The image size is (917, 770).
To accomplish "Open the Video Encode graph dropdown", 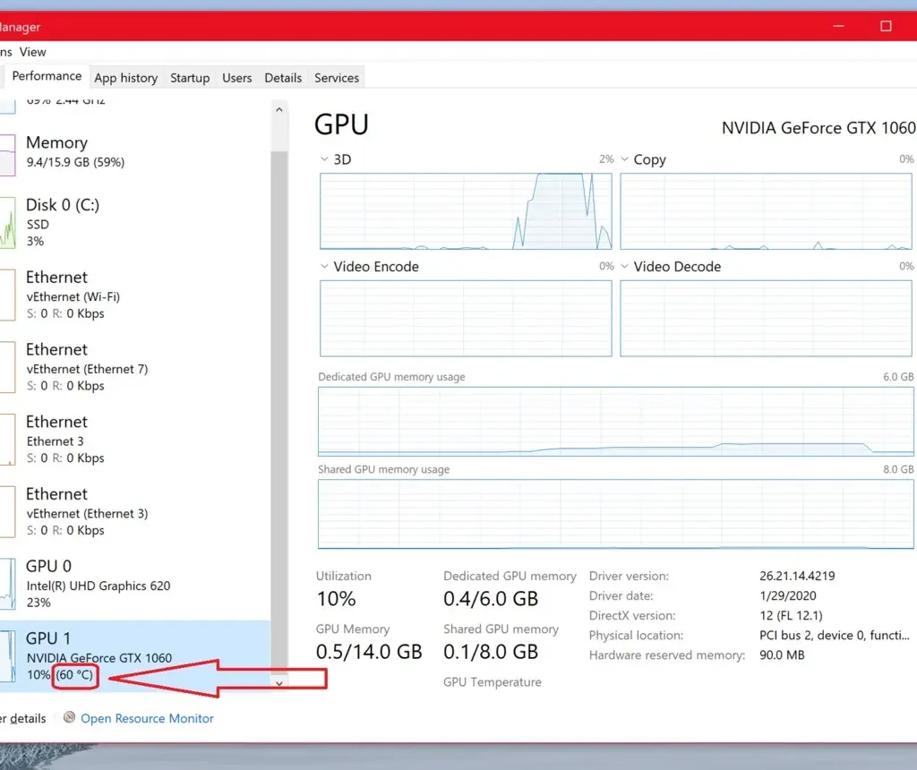I will pyautogui.click(x=323, y=266).
